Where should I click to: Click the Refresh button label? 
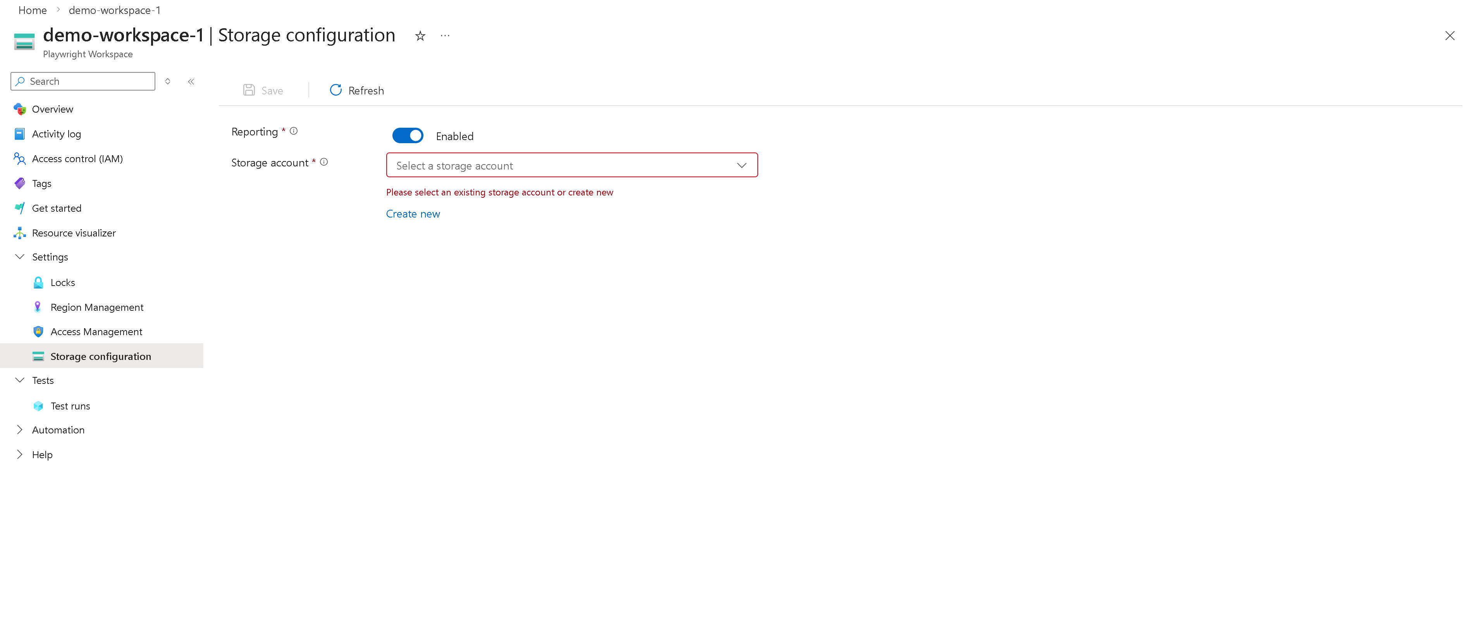point(366,91)
